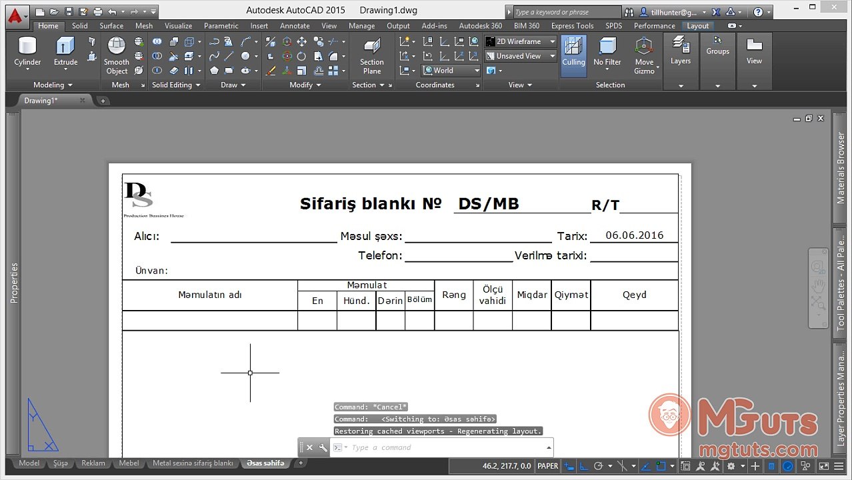Select the Extrude tool

click(x=65, y=53)
